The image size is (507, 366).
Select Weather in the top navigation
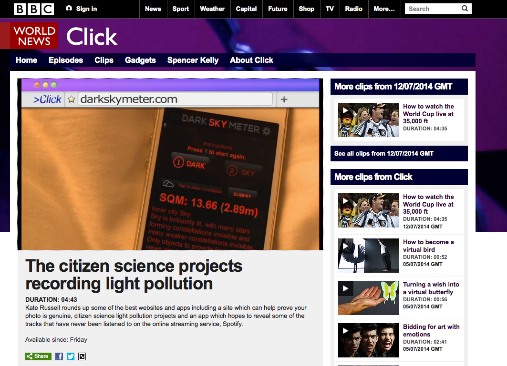212,9
